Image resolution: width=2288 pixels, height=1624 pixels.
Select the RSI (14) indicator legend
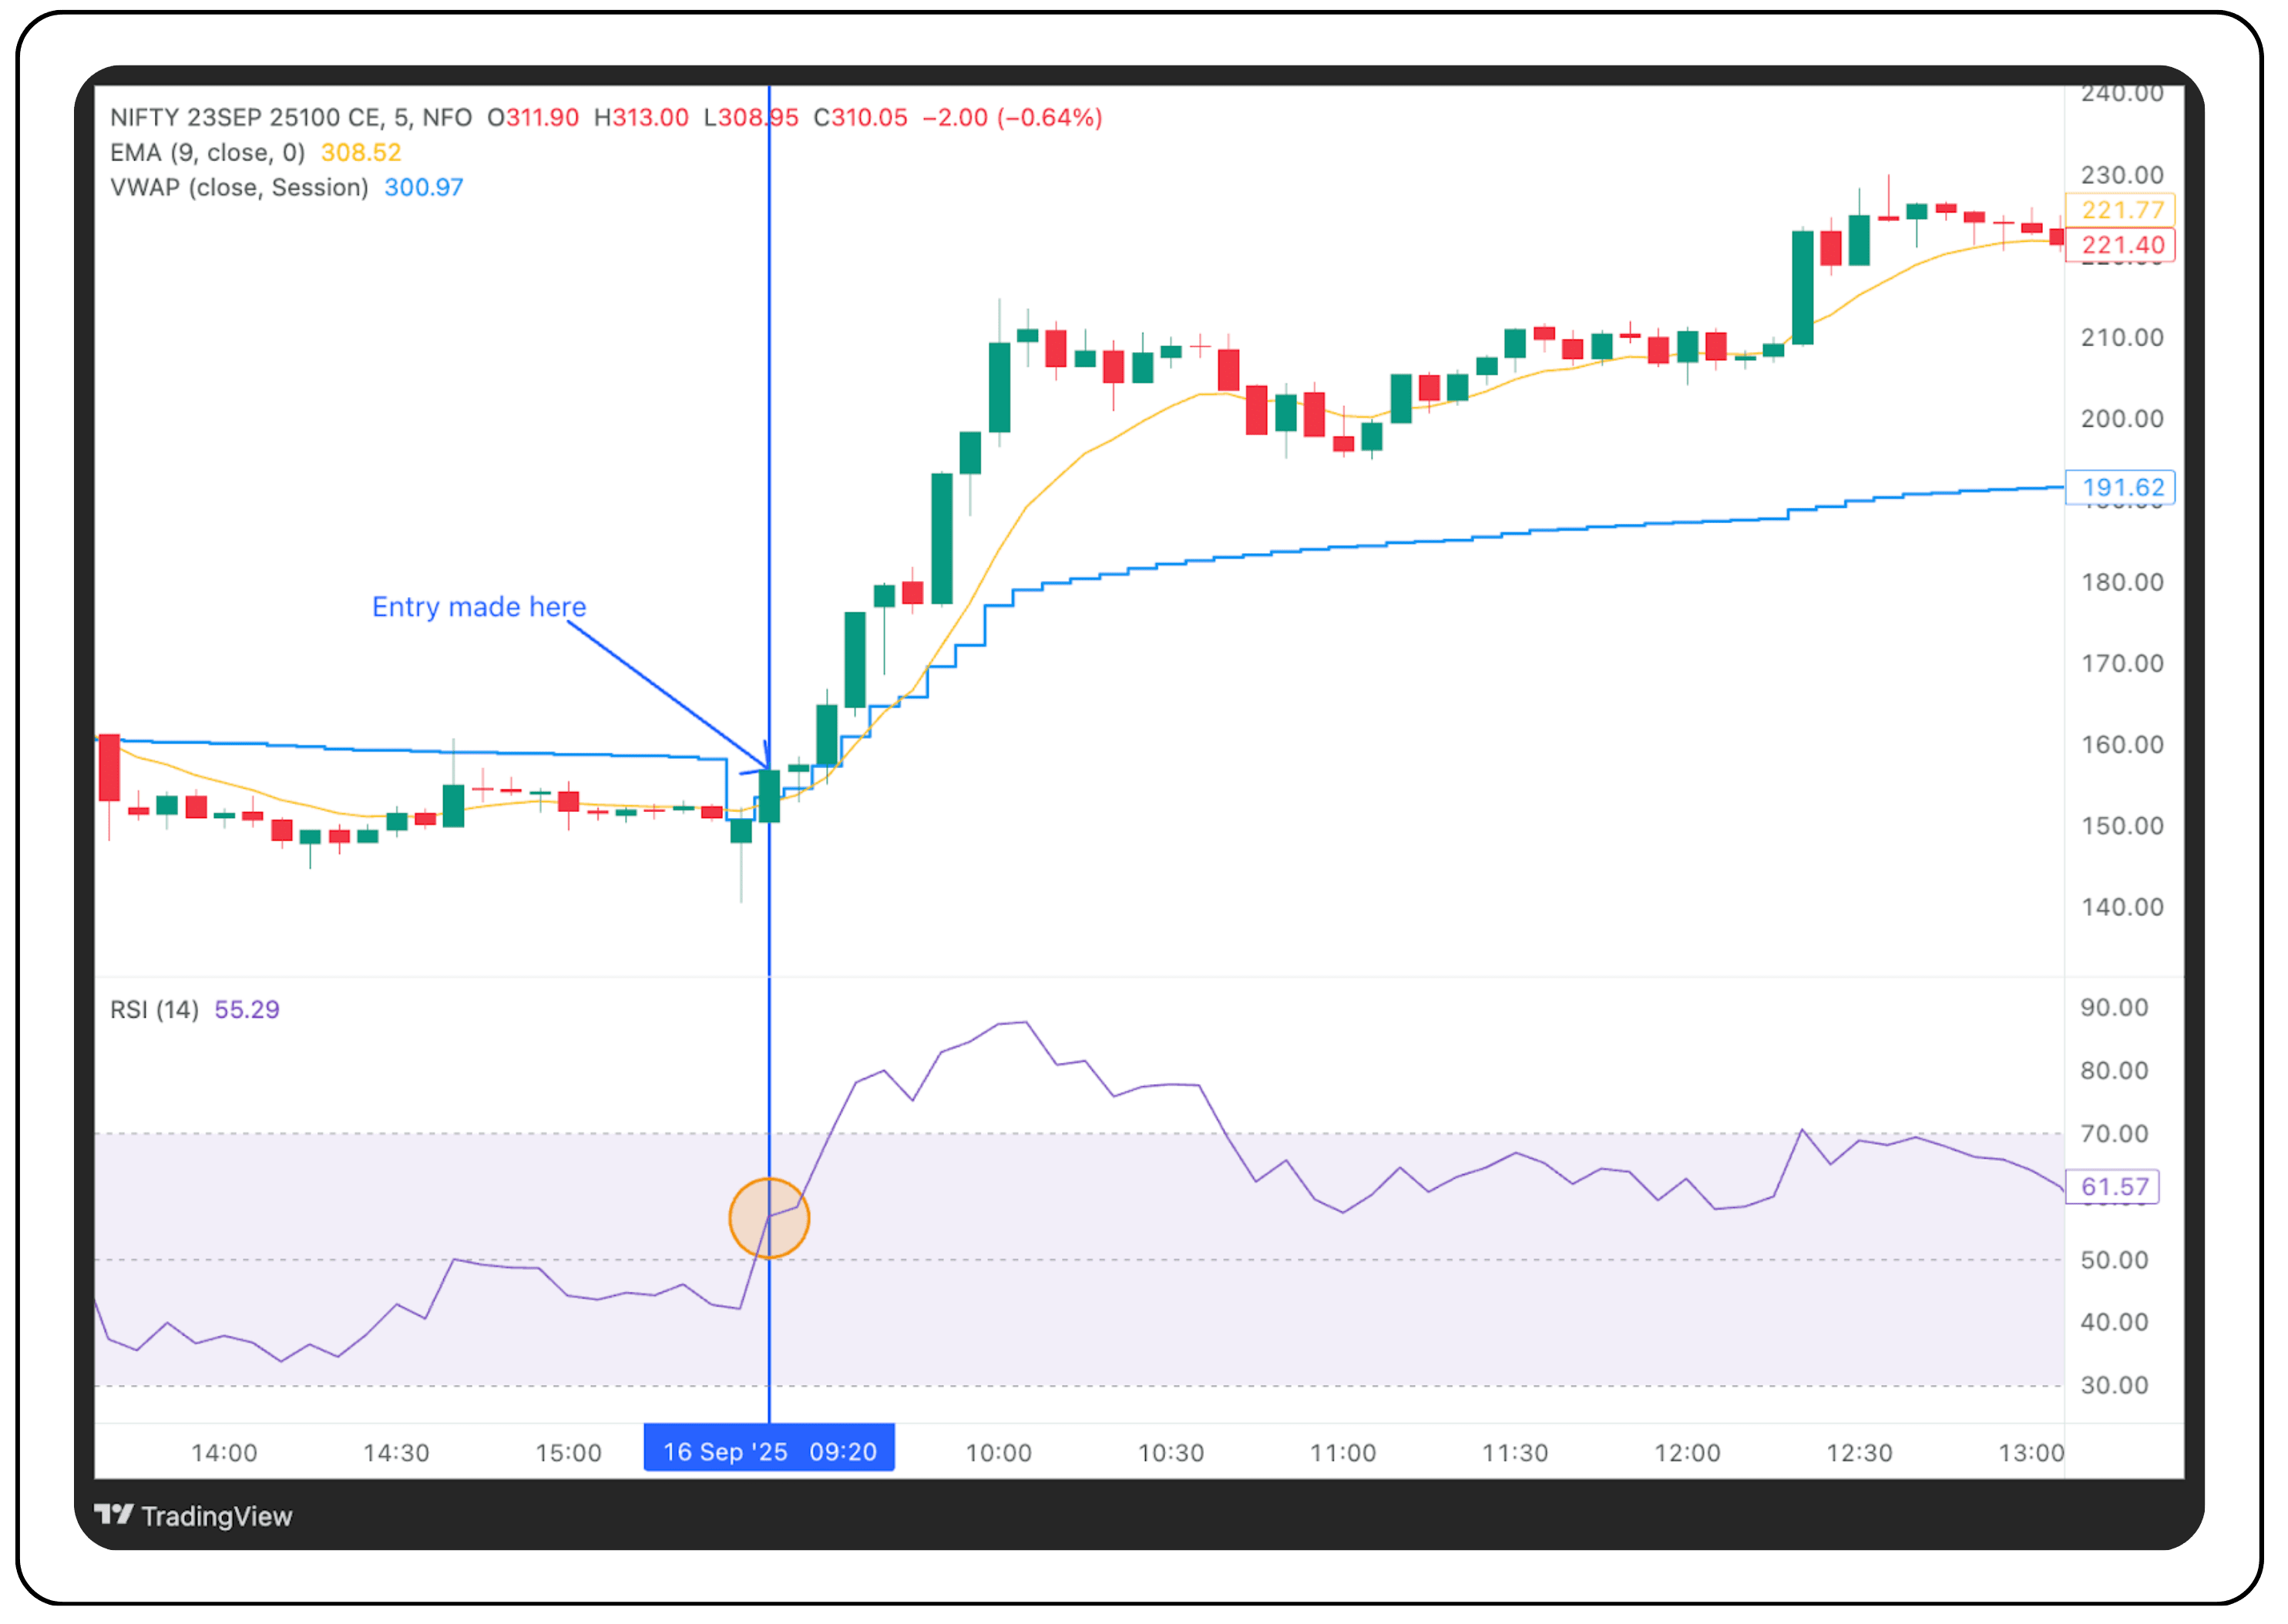click(x=154, y=1010)
